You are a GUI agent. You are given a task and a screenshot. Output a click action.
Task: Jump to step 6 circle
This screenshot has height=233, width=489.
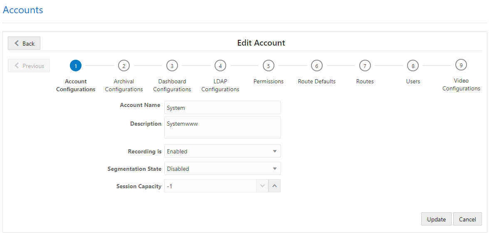(x=317, y=66)
